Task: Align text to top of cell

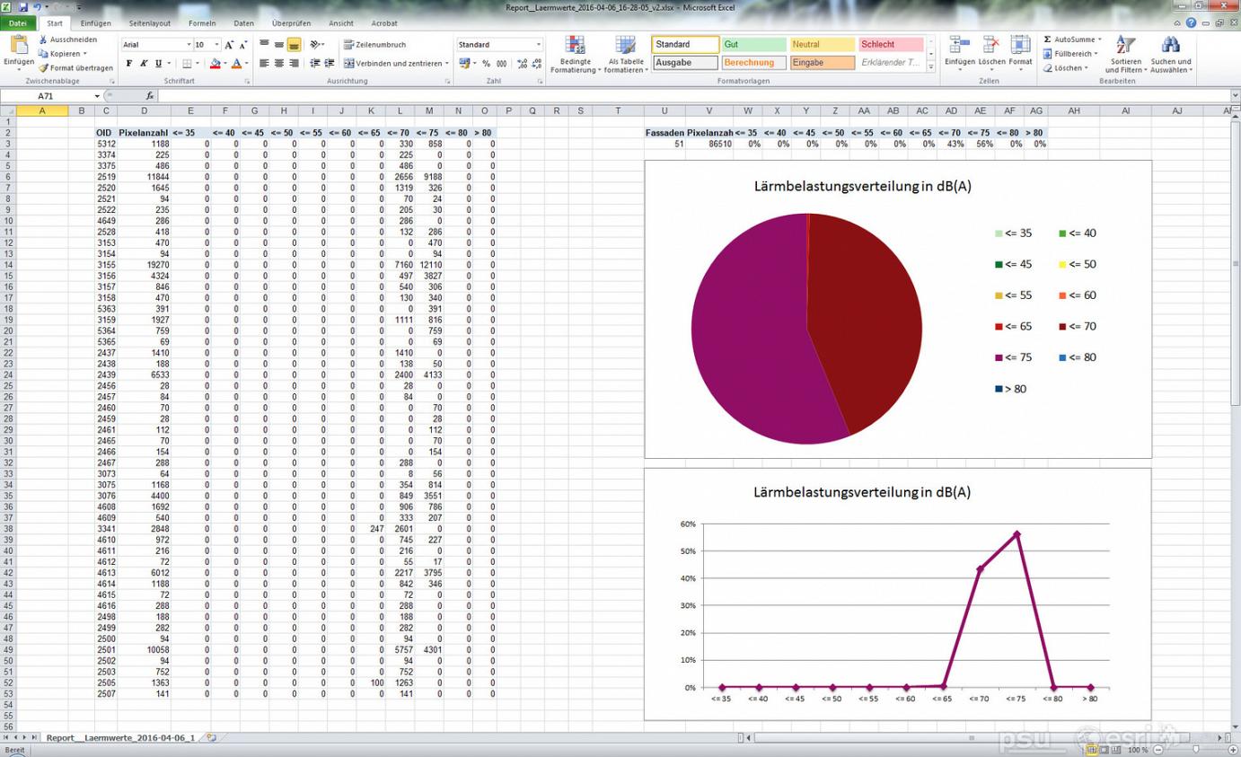Action: 264,44
